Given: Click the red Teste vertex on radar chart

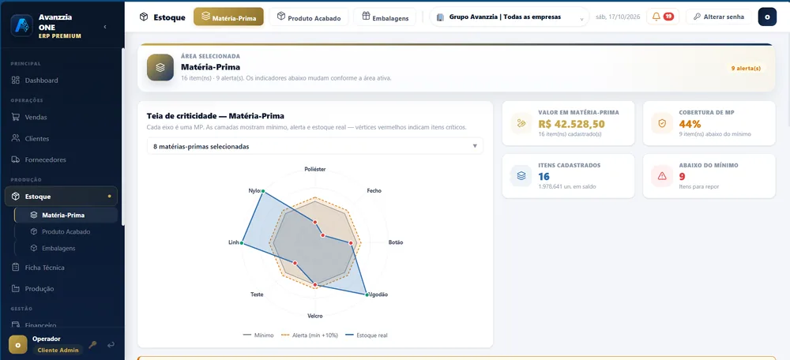Looking at the screenshot, I should 295,263.
